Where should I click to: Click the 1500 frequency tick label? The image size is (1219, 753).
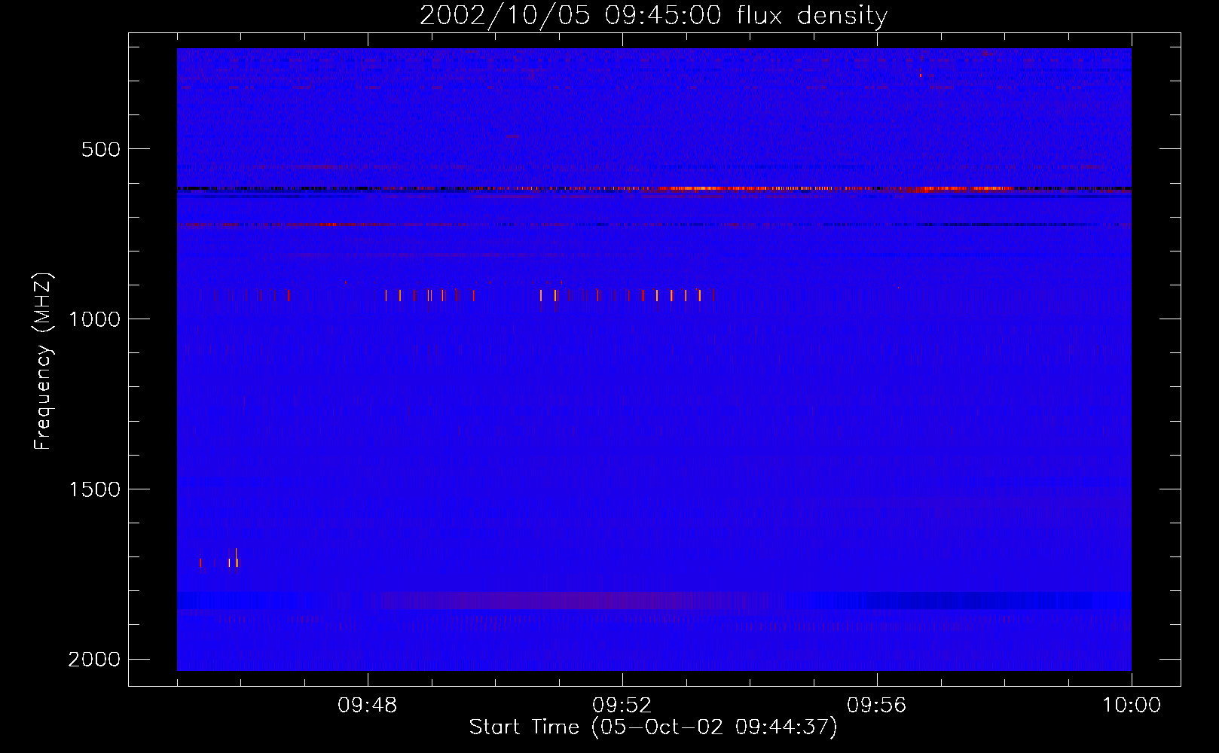click(94, 489)
